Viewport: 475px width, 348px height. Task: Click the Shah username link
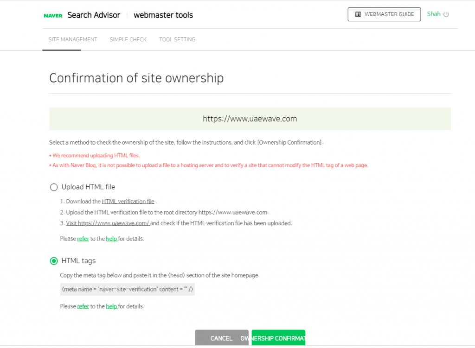click(x=434, y=14)
